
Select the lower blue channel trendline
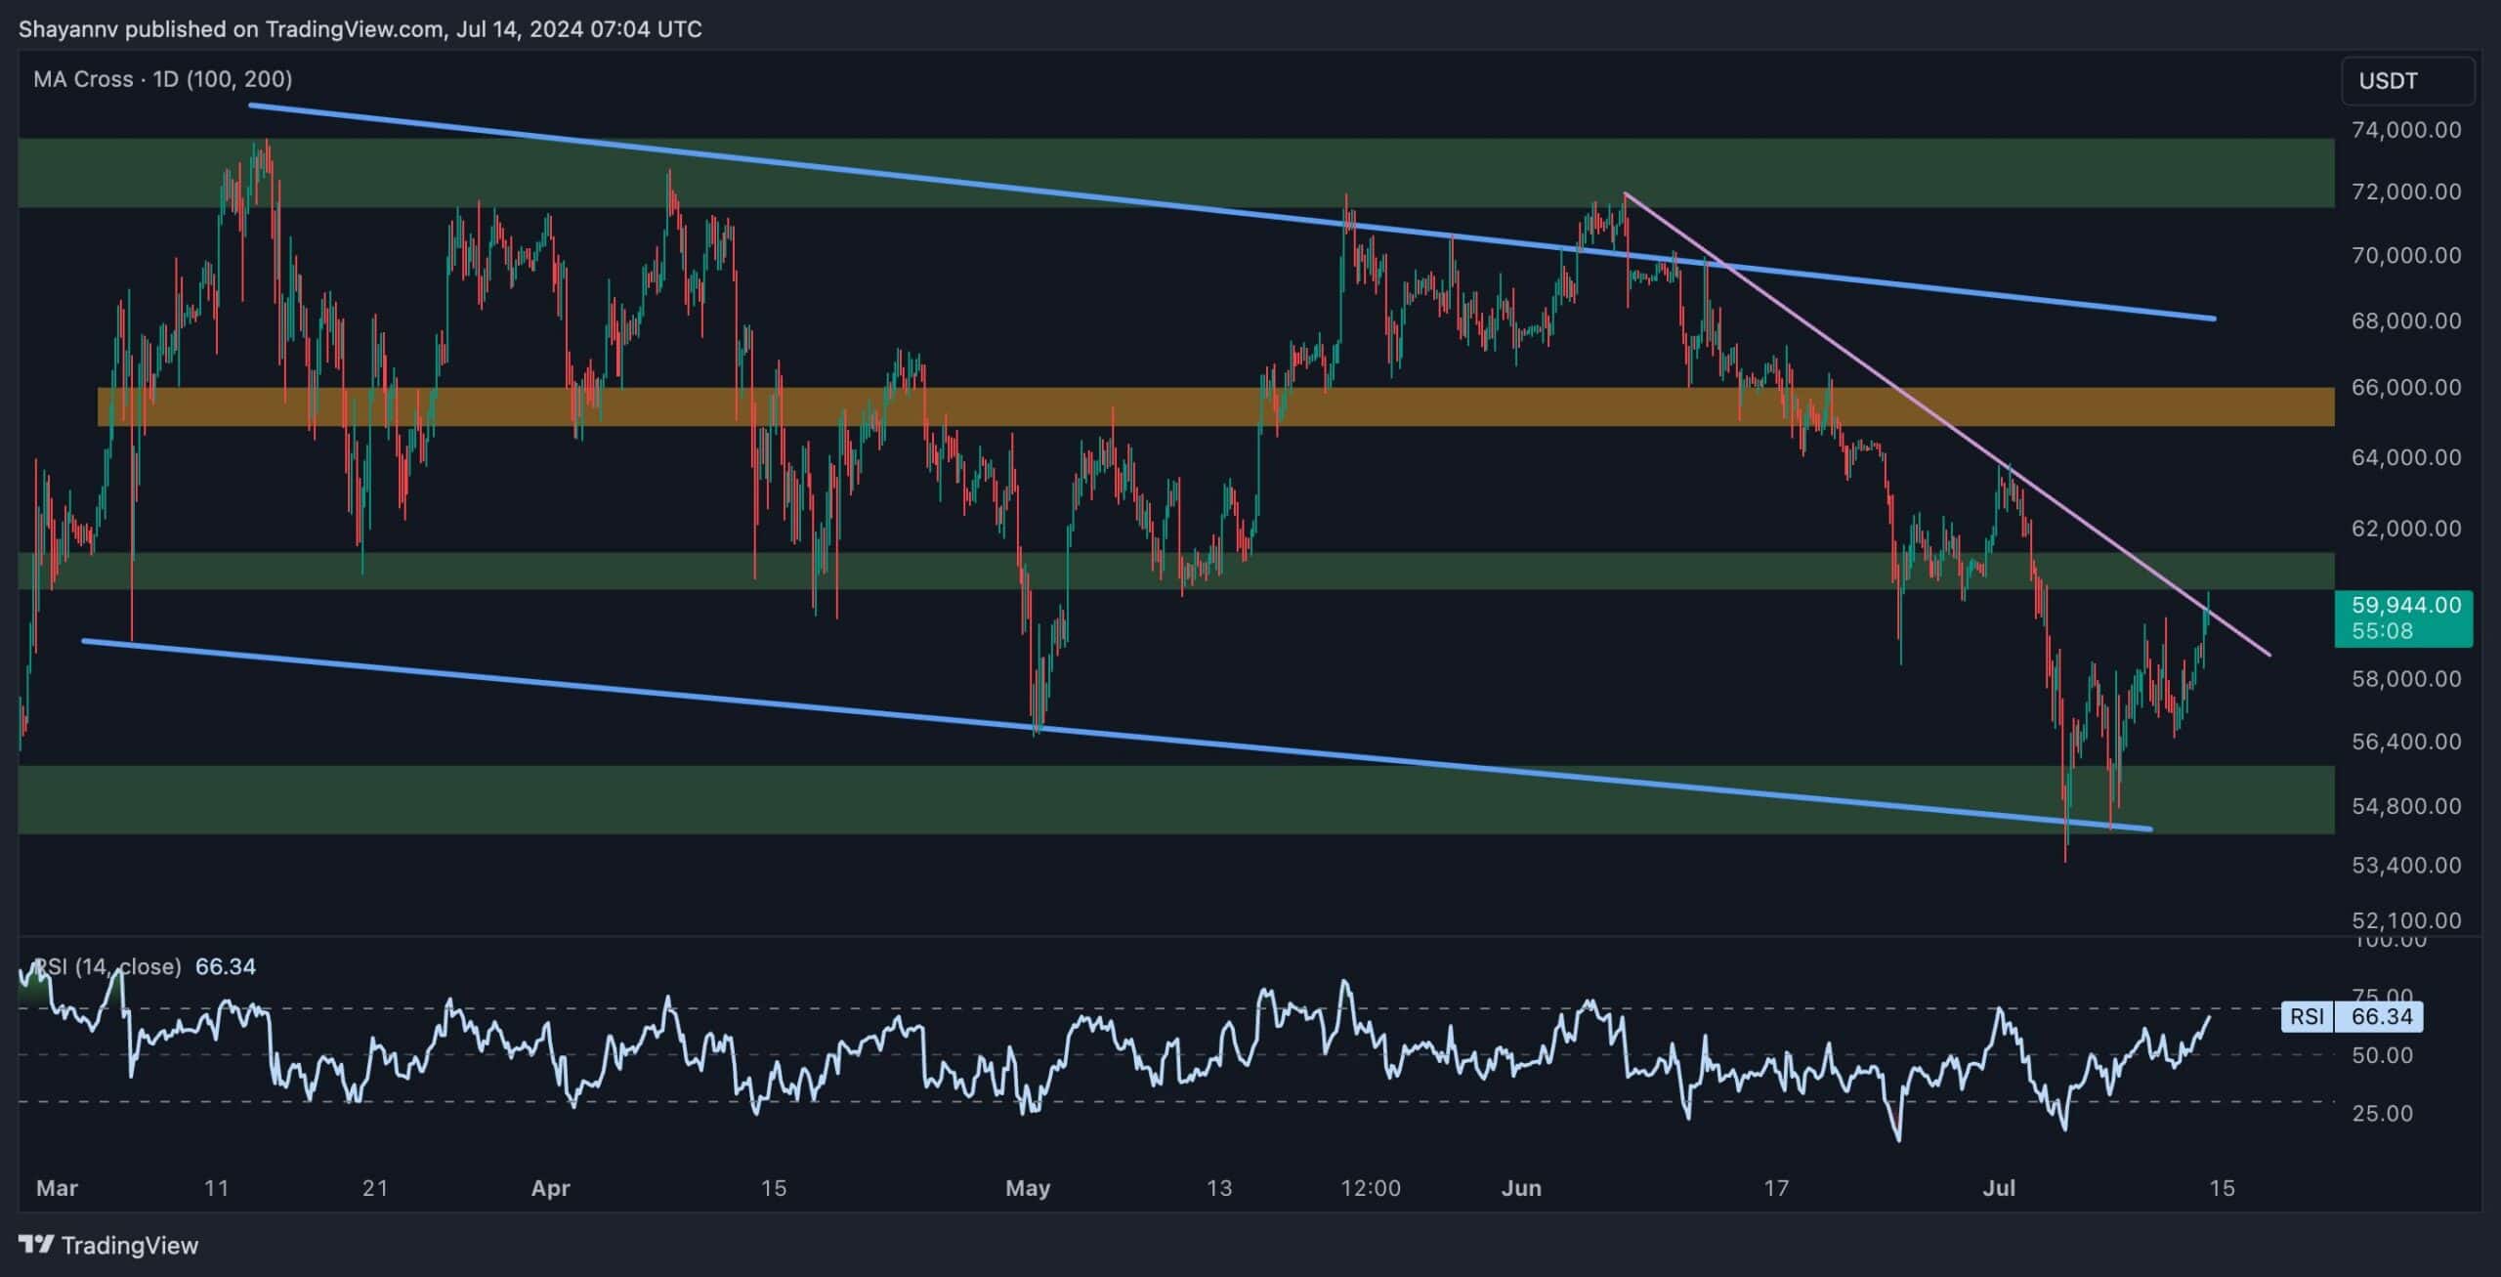tap(1117, 735)
